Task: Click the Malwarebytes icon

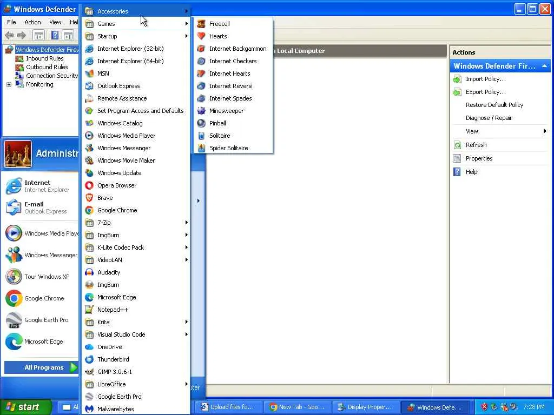Action: (89, 409)
